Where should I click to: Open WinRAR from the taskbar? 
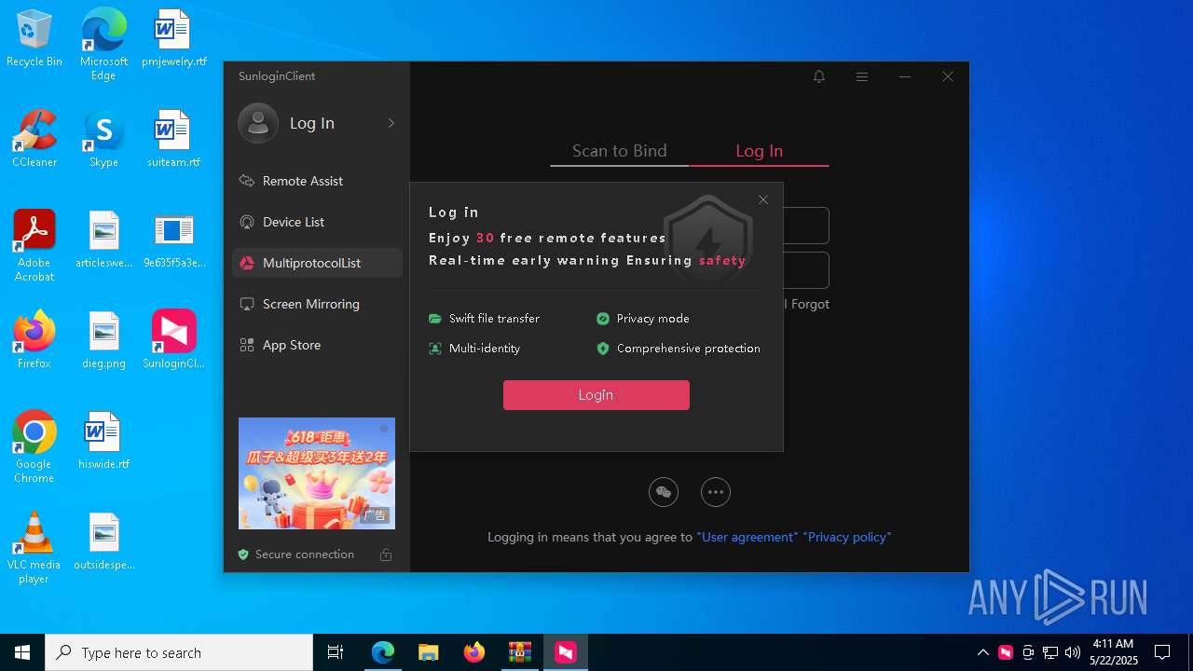519,652
